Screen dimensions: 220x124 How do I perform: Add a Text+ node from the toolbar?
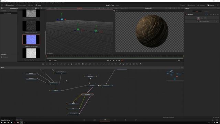coord(50,64)
